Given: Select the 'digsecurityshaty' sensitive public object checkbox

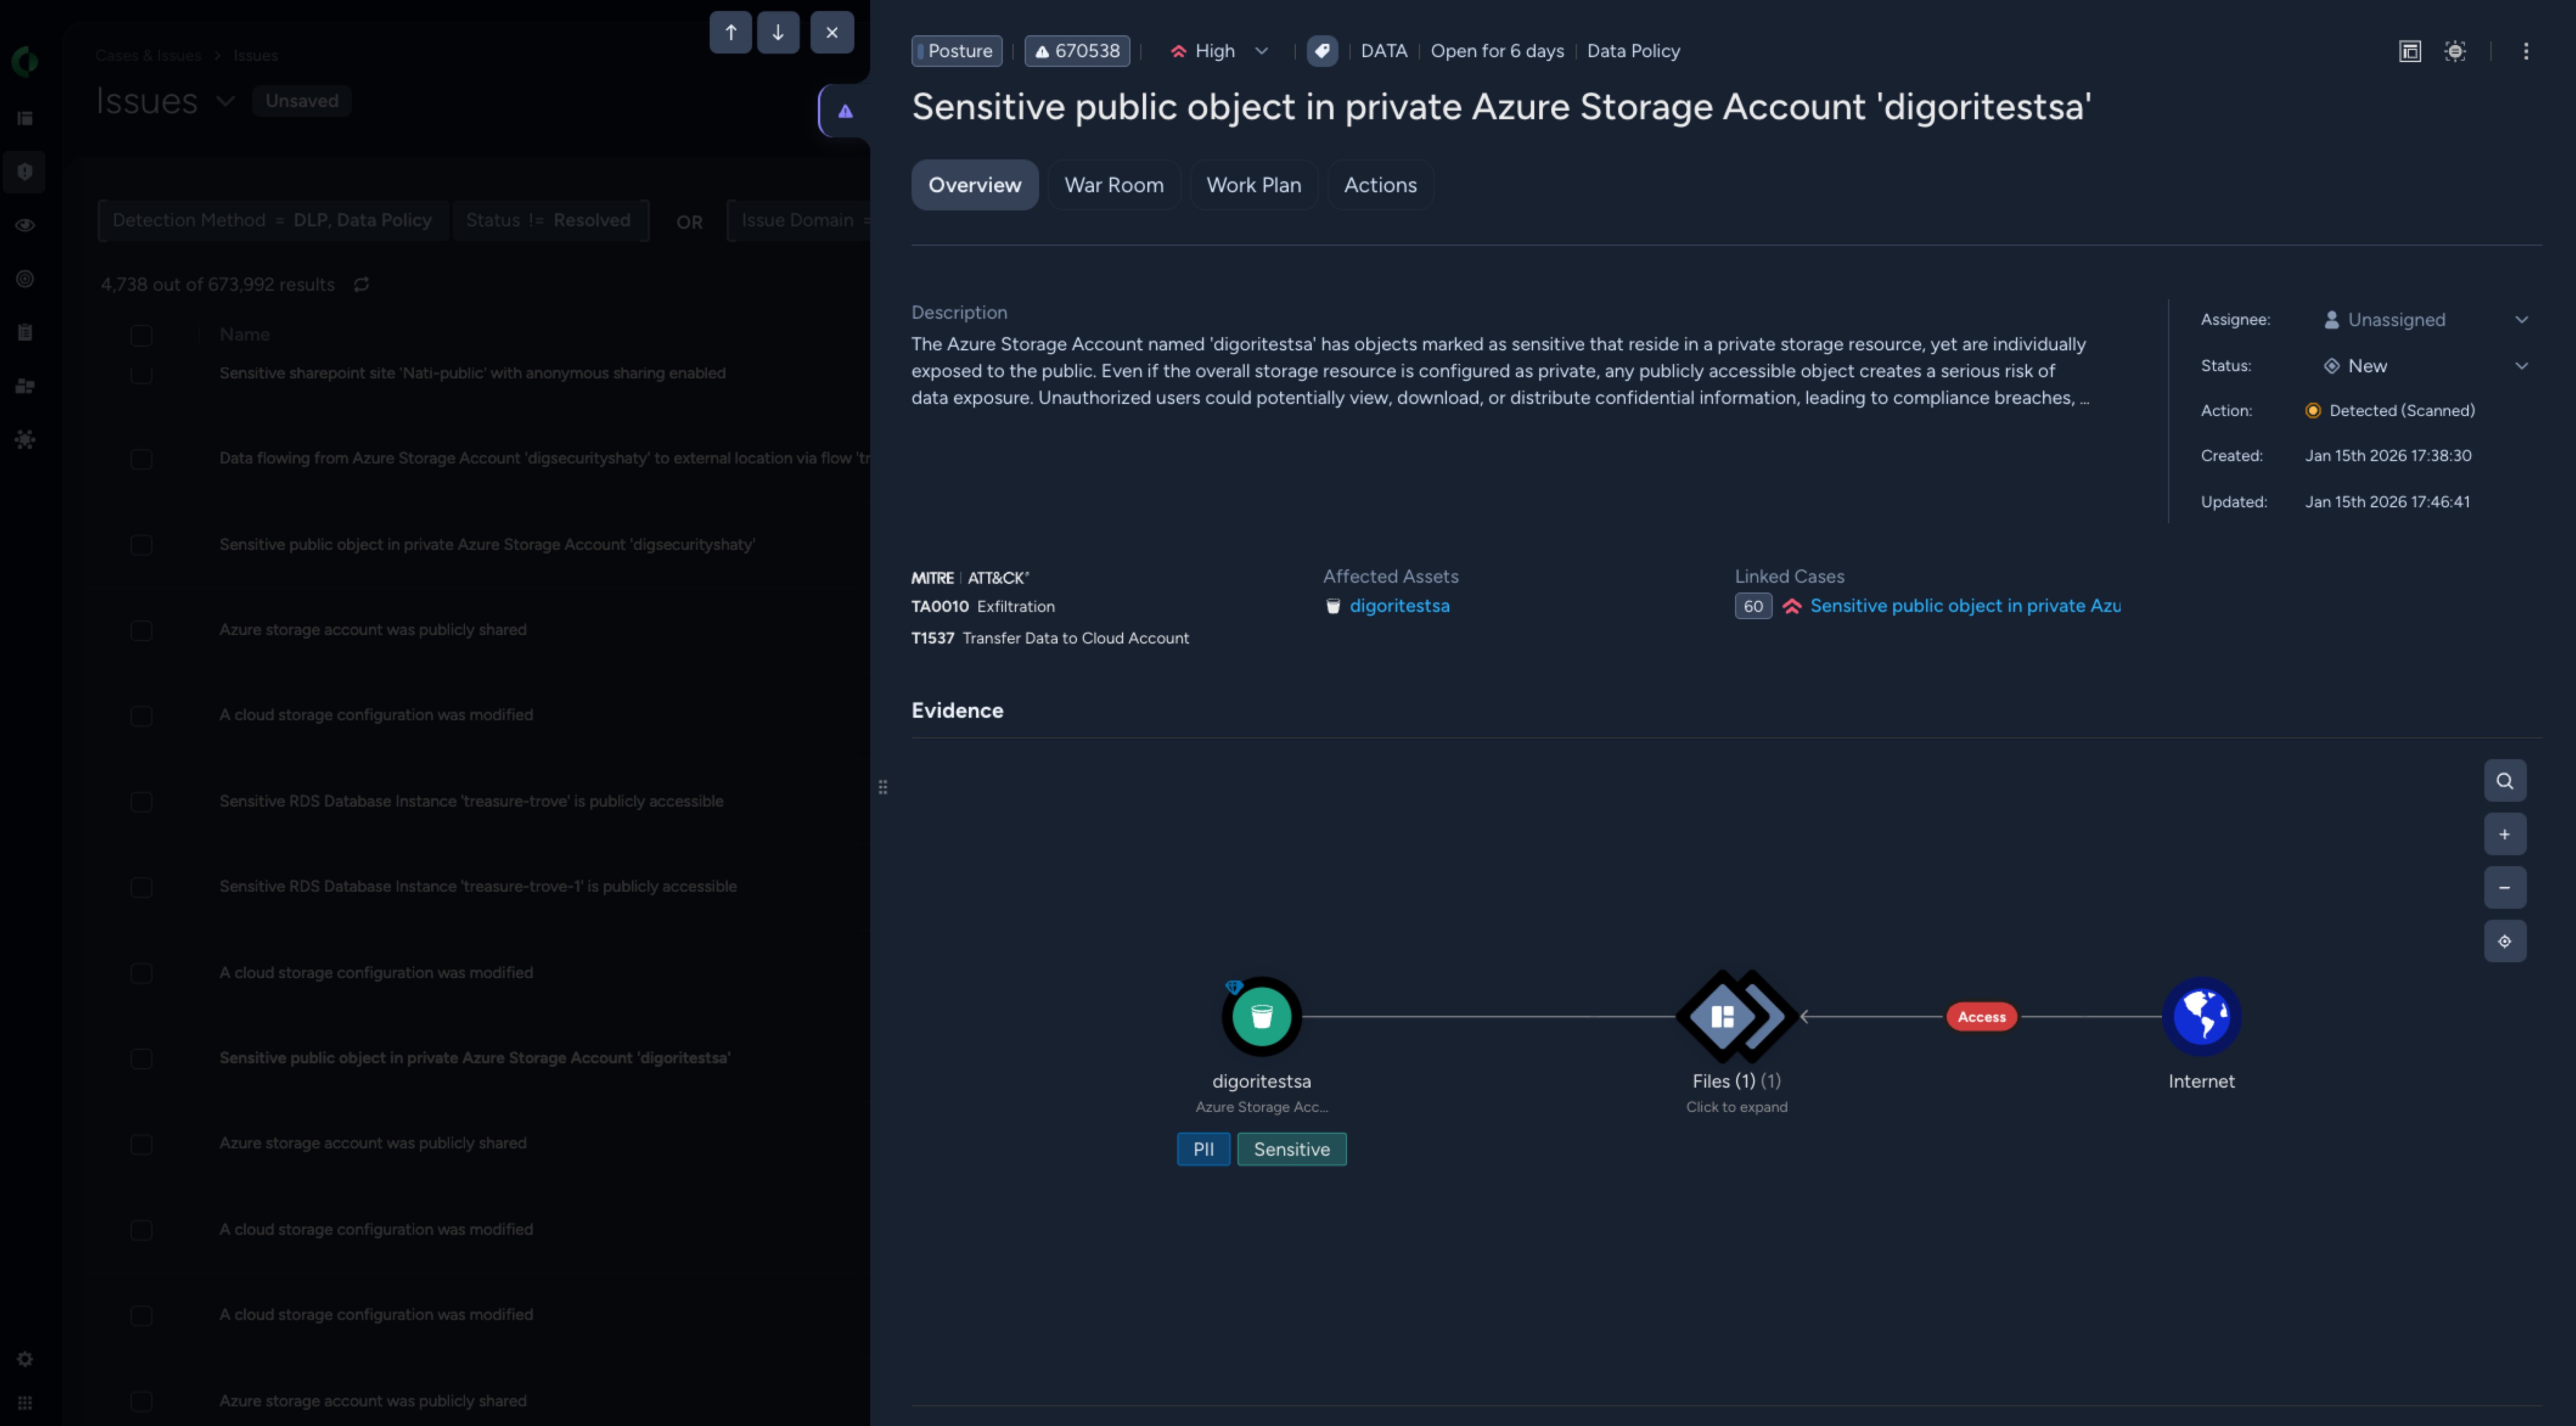Looking at the screenshot, I should (141, 545).
